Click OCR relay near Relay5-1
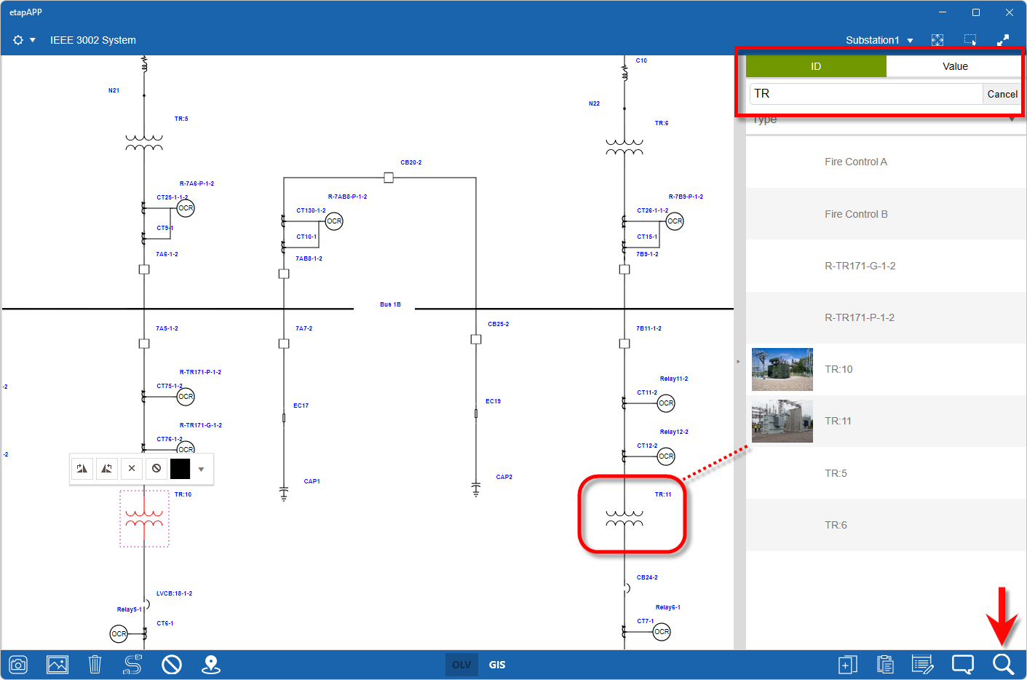Image resolution: width=1027 pixels, height=680 pixels. [119, 634]
